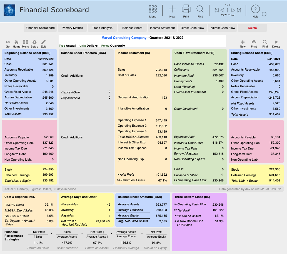287x254 pixels.
Task: Click the large New plus icon in the header
Action: (172, 9)
